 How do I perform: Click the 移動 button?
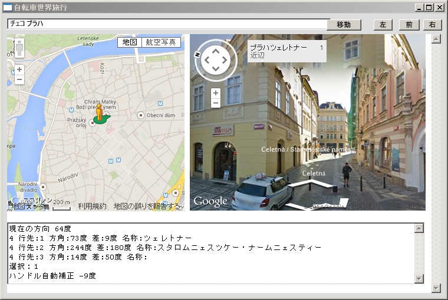pyautogui.click(x=344, y=25)
